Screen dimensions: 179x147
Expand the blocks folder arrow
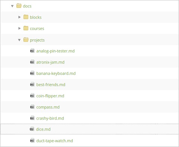19,17
